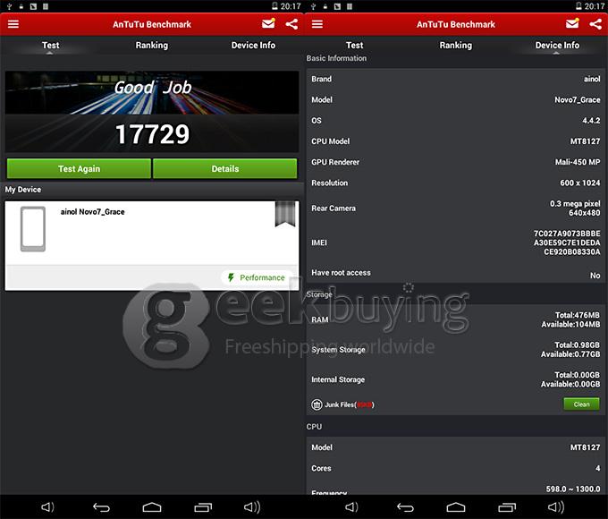Tap the share icon on left screen

(291, 24)
